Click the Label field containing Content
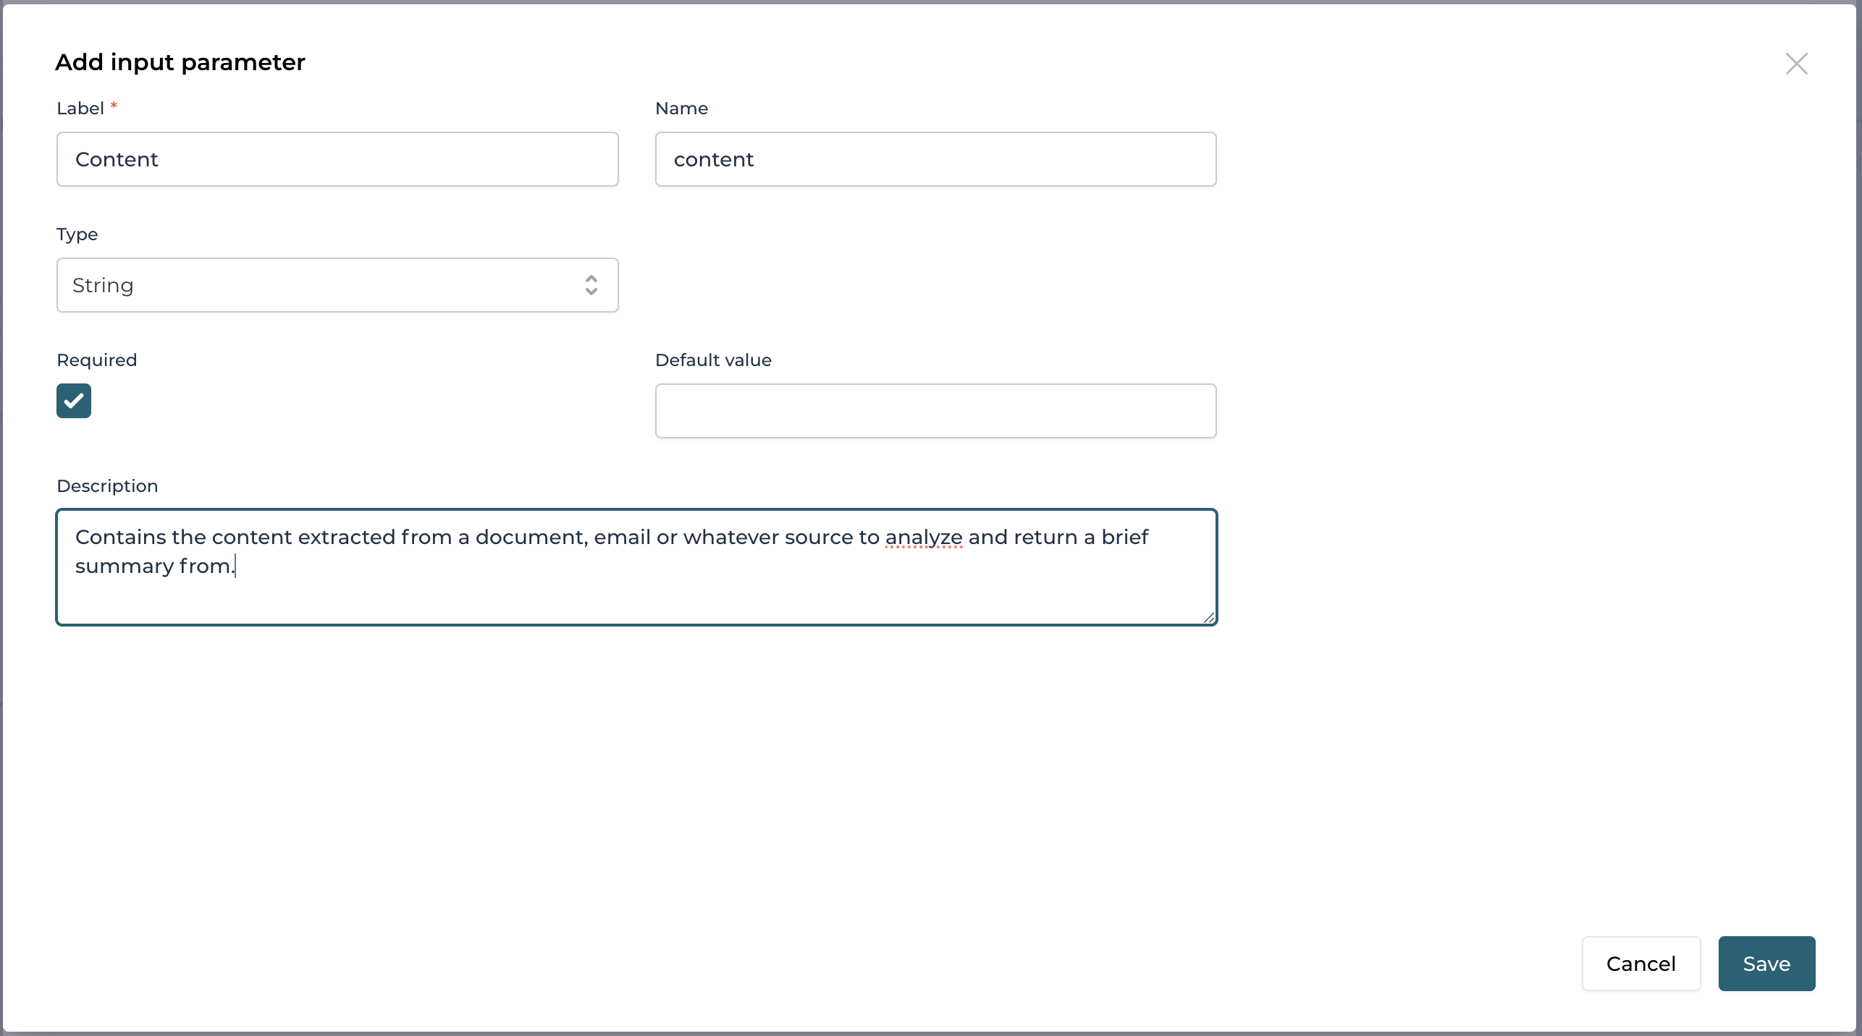Screen dimensions: 1862x1036 coord(337,159)
